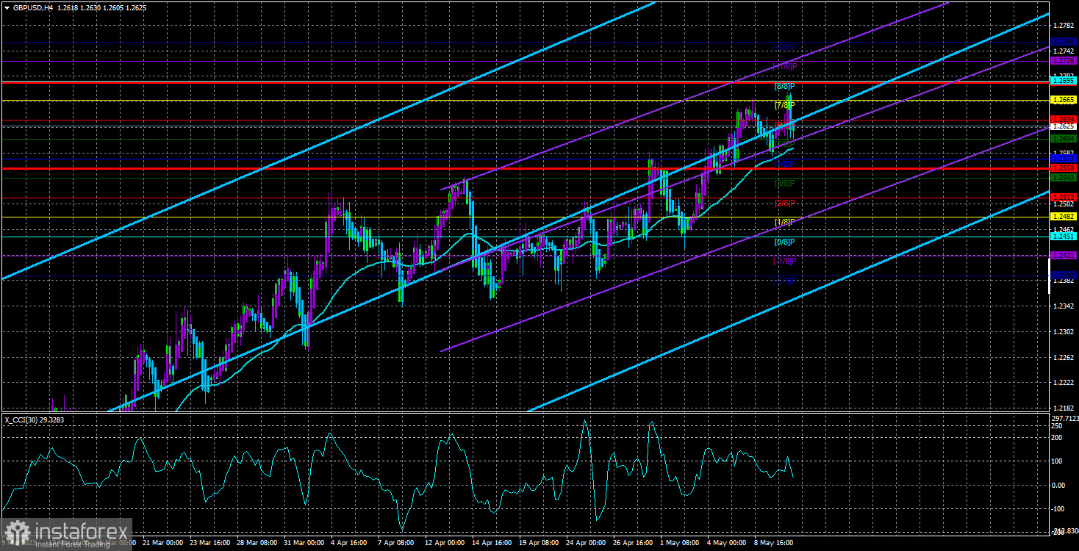Click the 1.2182 price axis value
Viewport: 1079px width, 551px height.
coord(1064,408)
